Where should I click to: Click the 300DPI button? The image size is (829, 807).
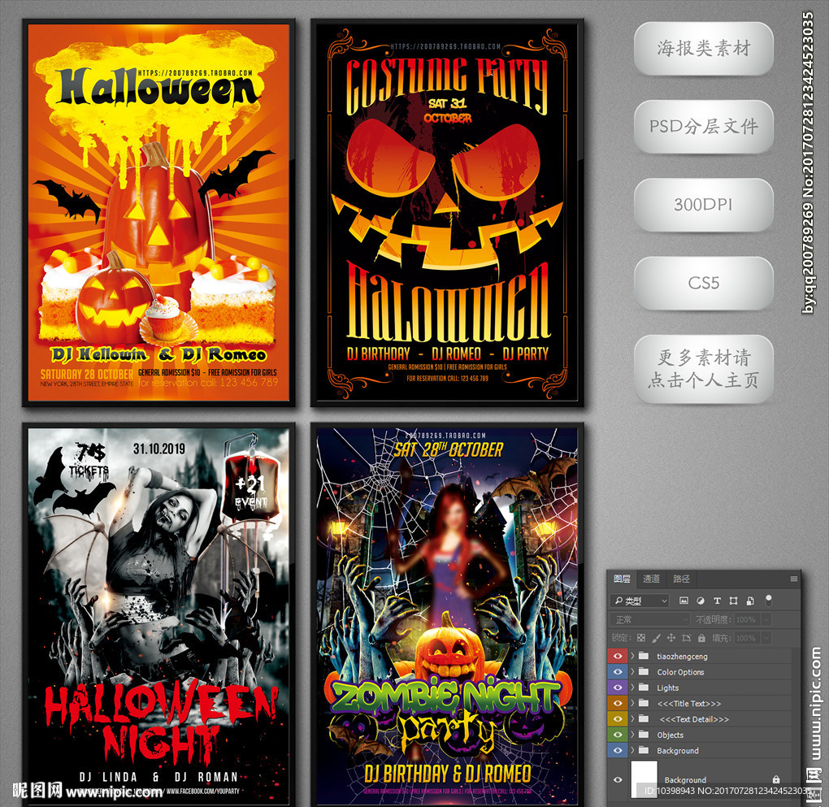[704, 204]
